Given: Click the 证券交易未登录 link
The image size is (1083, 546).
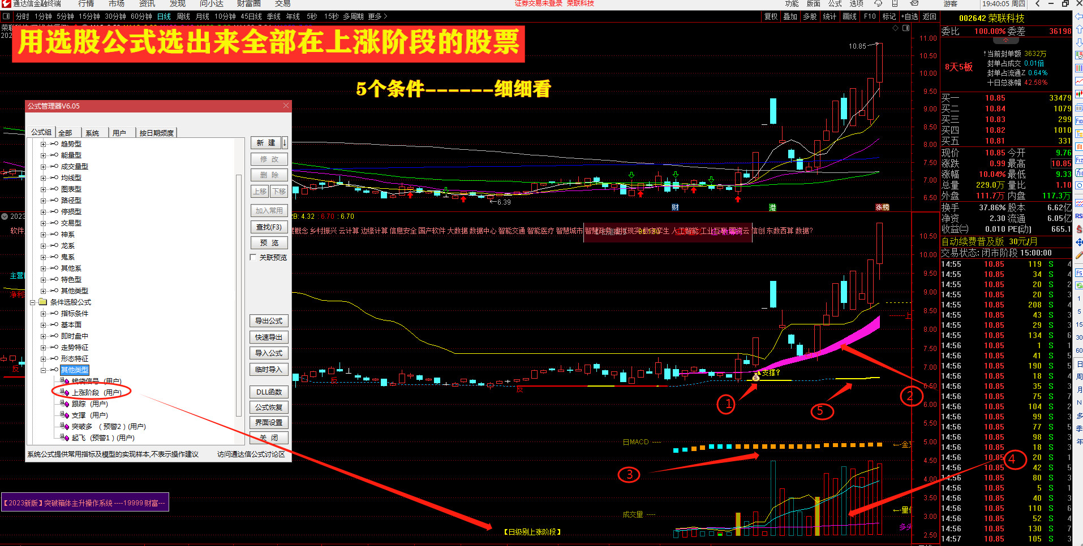Looking at the screenshot, I should pyautogui.click(x=539, y=3).
